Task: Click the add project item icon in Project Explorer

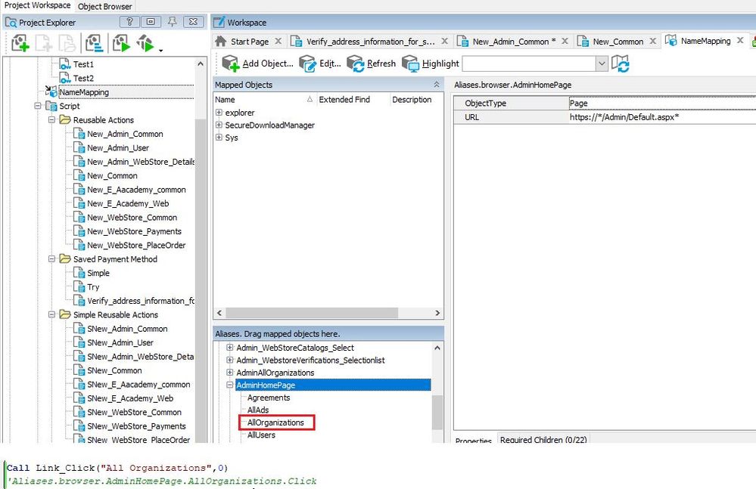Action: coord(20,43)
